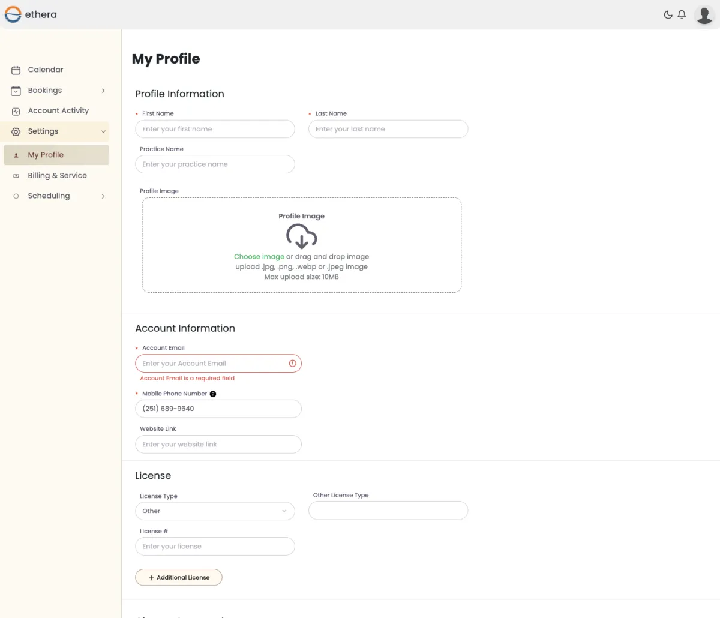720x618 pixels.
Task: Click the "License" section heading
Action: click(153, 476)
